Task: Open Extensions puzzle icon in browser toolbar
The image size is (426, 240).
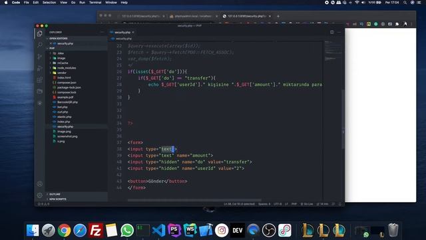Action: 397,24
